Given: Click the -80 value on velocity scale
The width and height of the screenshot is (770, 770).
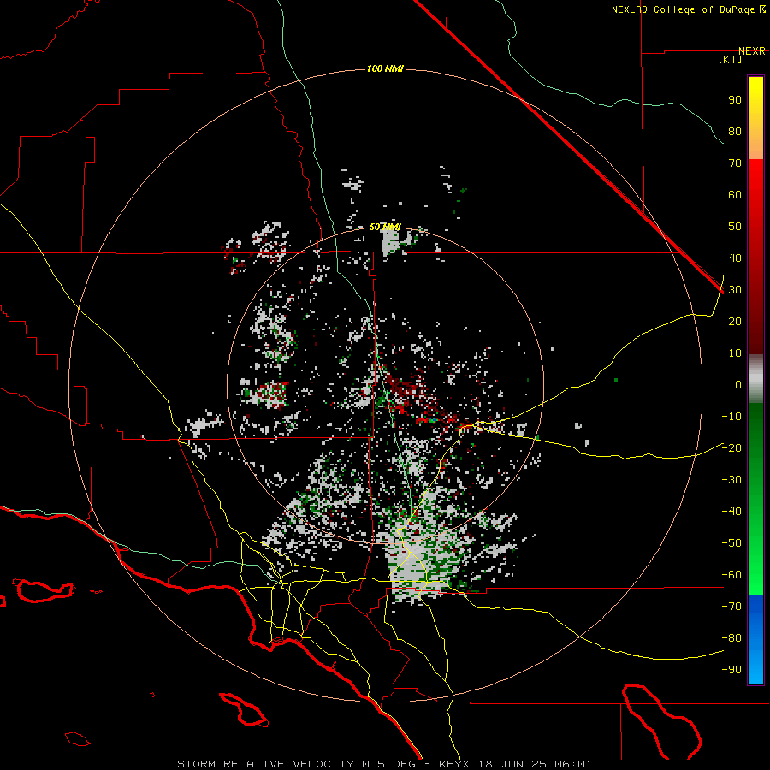Looking at the screenshot, I should 731,638.
